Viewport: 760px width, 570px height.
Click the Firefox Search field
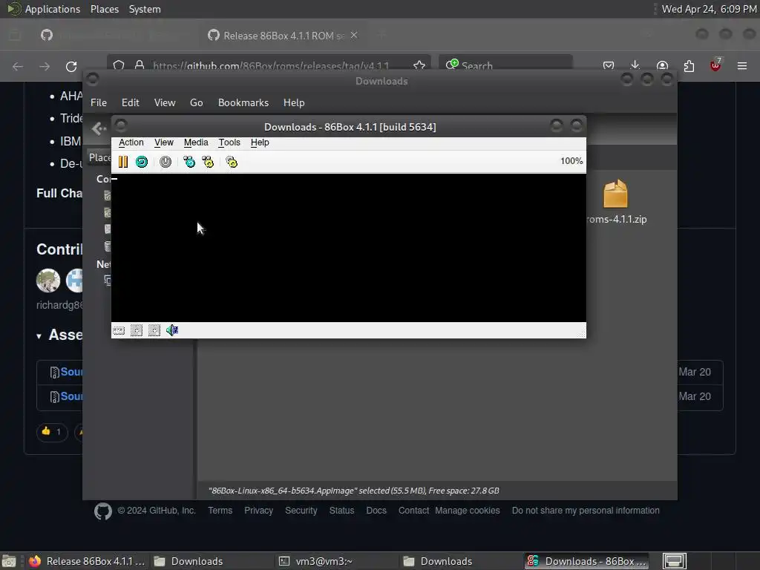tap(505, 66)
